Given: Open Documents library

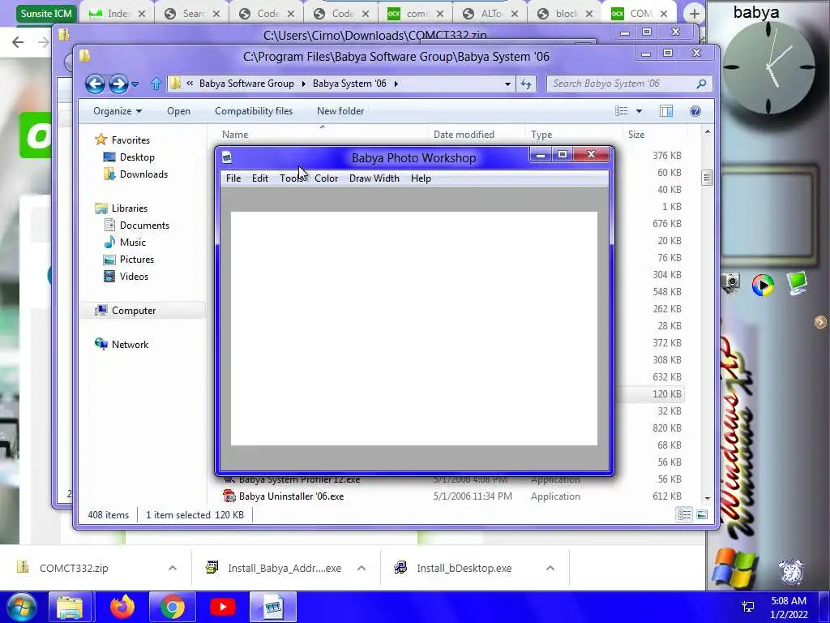Looking at the screenshot, I should (144, 226).
